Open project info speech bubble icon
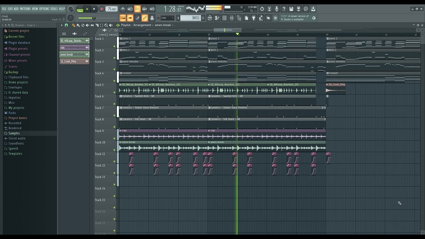 coord(306,9)
